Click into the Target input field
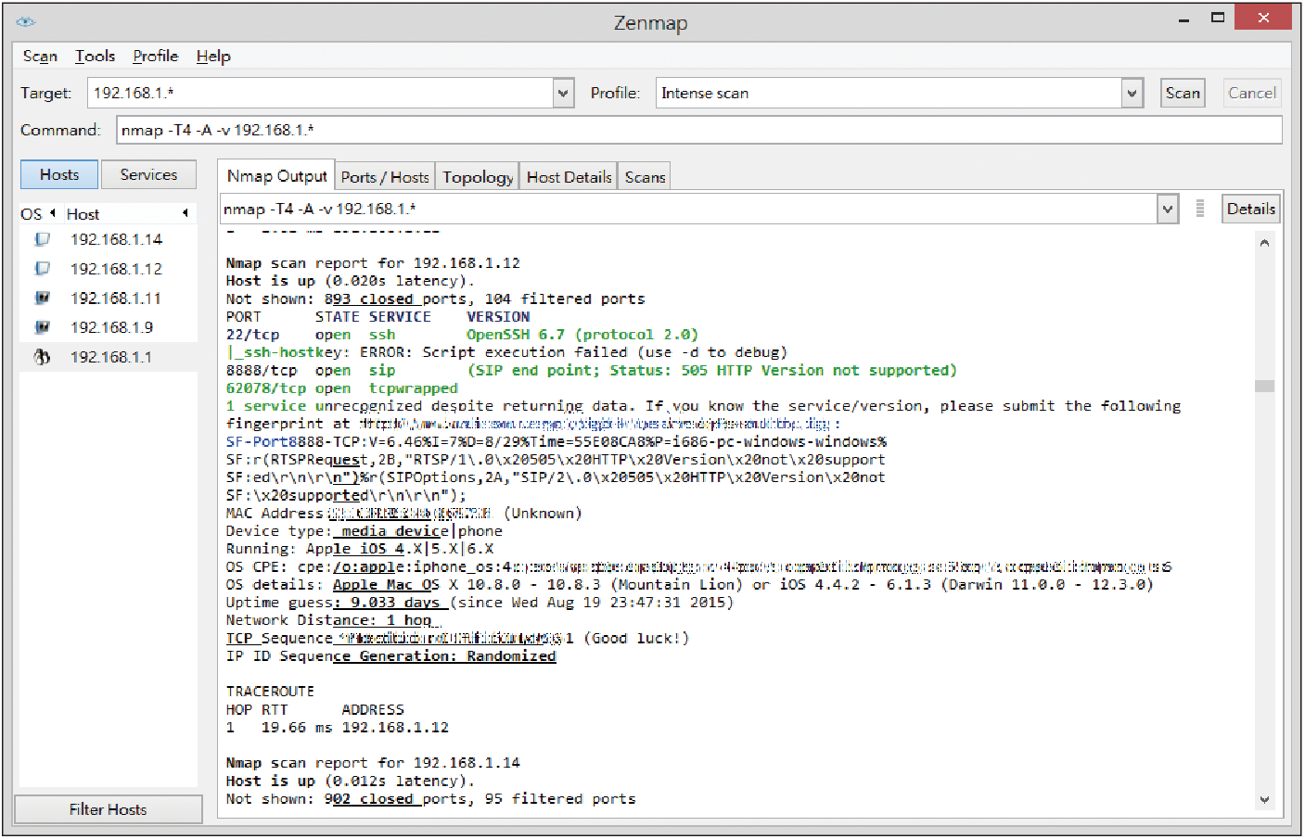The width and height of the screenshot is (1305, 839). point(321,93)
